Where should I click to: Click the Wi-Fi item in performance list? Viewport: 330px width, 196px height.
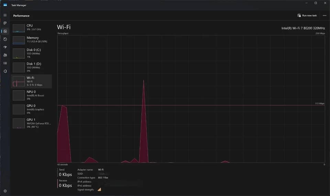pyautogui.click(x=32, y=81)
